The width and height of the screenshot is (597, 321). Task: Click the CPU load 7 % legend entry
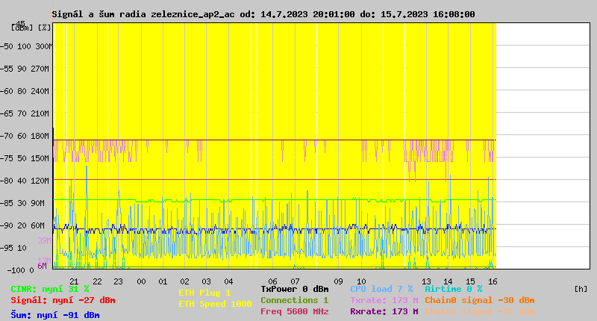coord(381,289)
